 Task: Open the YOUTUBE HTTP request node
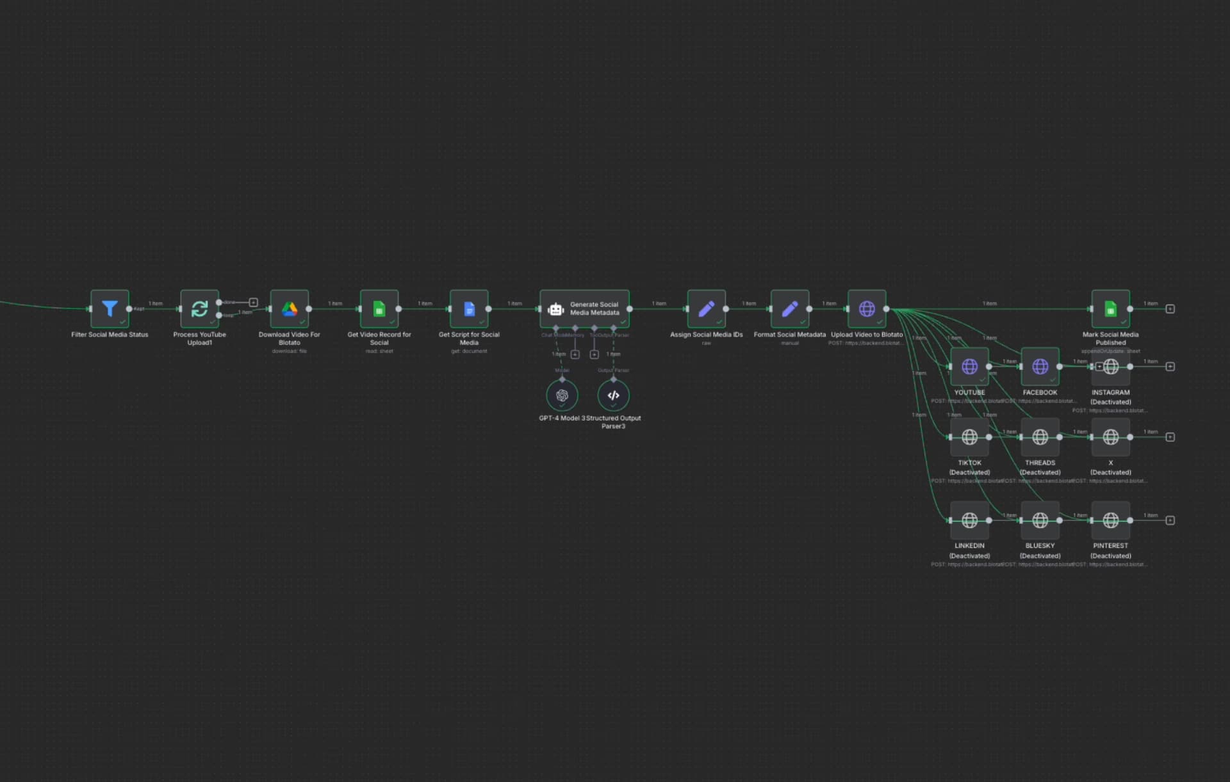(x=969, y=367)
